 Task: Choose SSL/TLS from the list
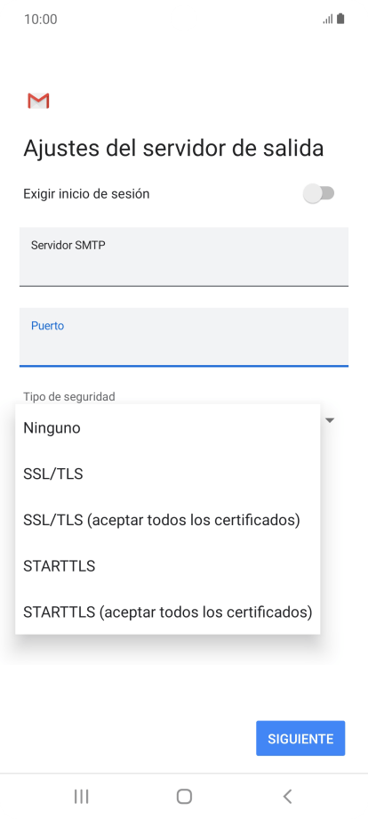coord(168,474)
